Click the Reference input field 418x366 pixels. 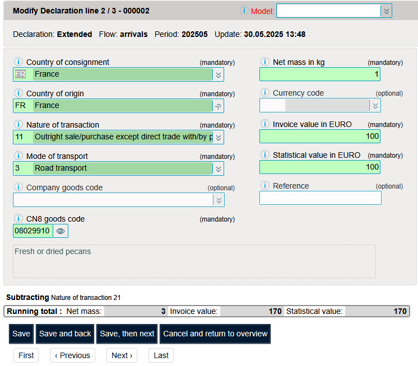(x=320, y=198)
